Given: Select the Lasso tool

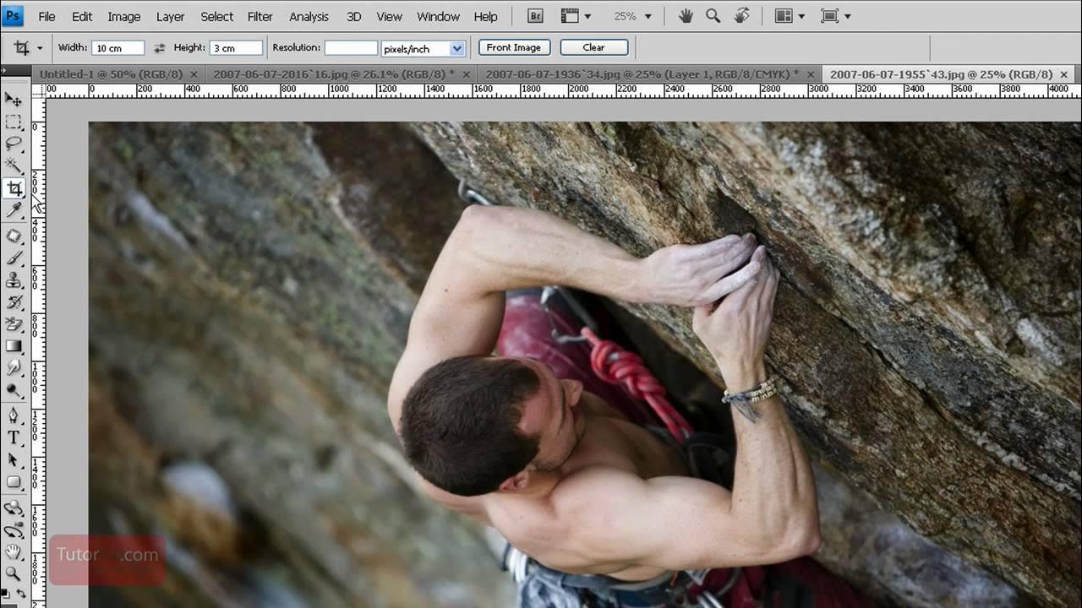Looking at the screenshot, I should (x=14, y=144).
